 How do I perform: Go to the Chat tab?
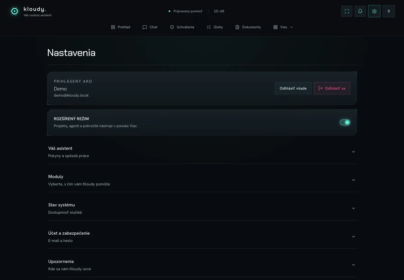(150, 27)
